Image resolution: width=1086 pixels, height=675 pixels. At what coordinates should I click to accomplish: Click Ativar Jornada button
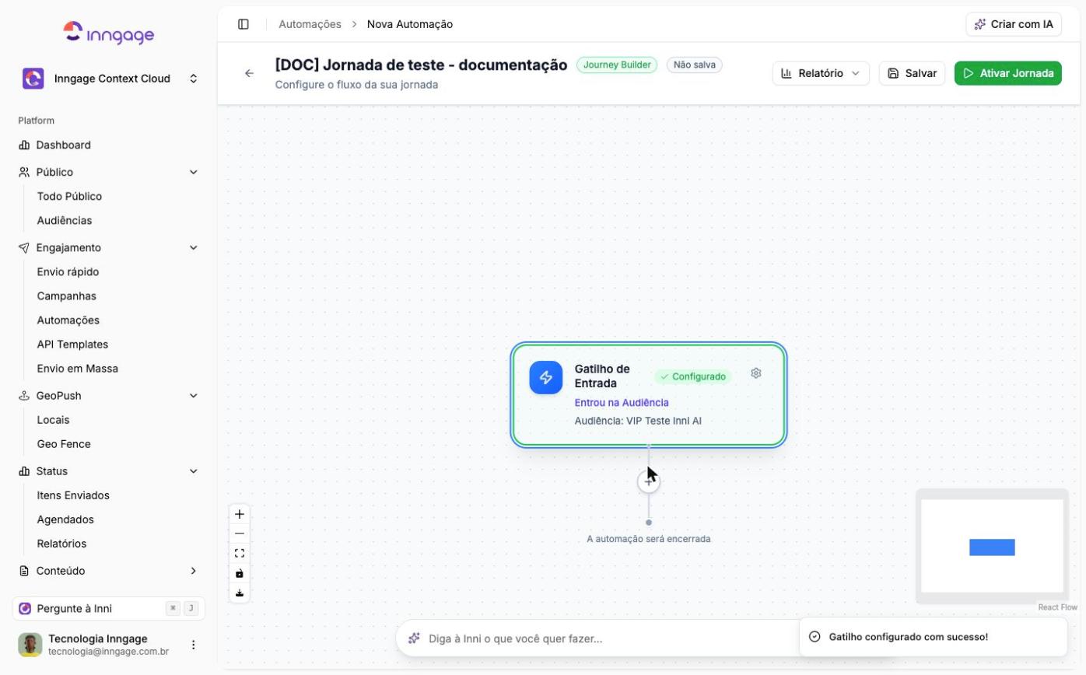(x=1008, y=73)
